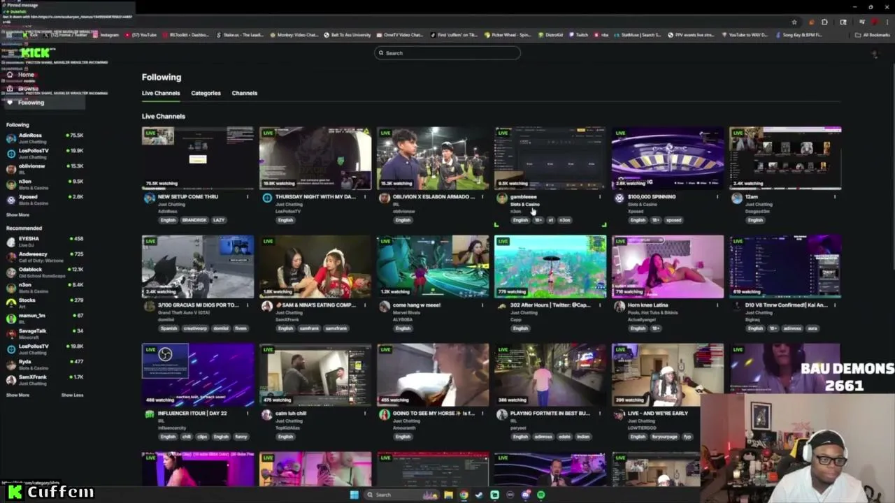This screenshot has width=895, height=503.
Task: Open the Instagram bookmark
Action: coord(106,35)
